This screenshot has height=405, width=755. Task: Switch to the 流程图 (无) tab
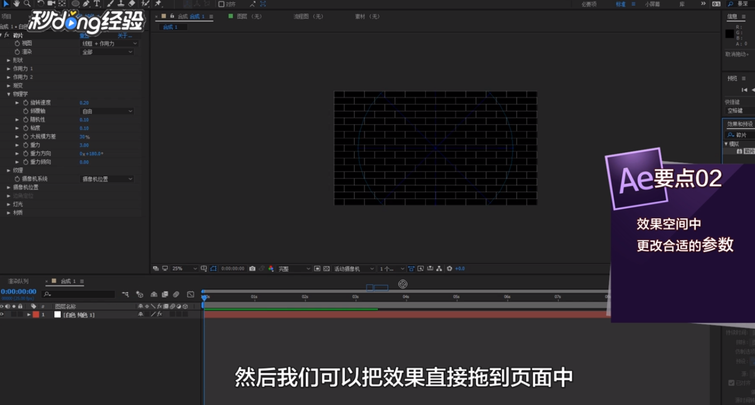(308, 17)
